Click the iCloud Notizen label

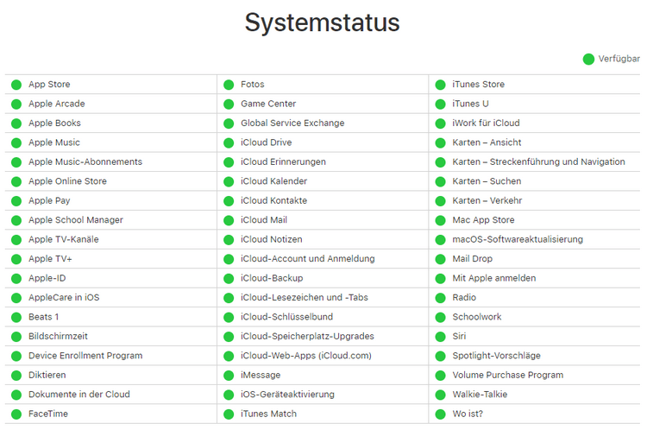(272, 239)
